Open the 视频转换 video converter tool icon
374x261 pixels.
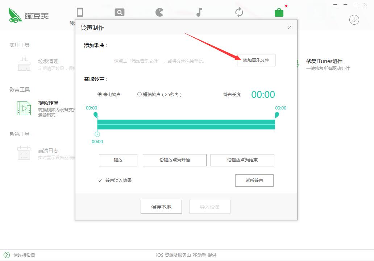(x=23, y=108)
